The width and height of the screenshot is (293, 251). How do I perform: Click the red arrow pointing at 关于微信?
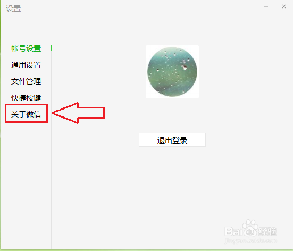point(78,113)
